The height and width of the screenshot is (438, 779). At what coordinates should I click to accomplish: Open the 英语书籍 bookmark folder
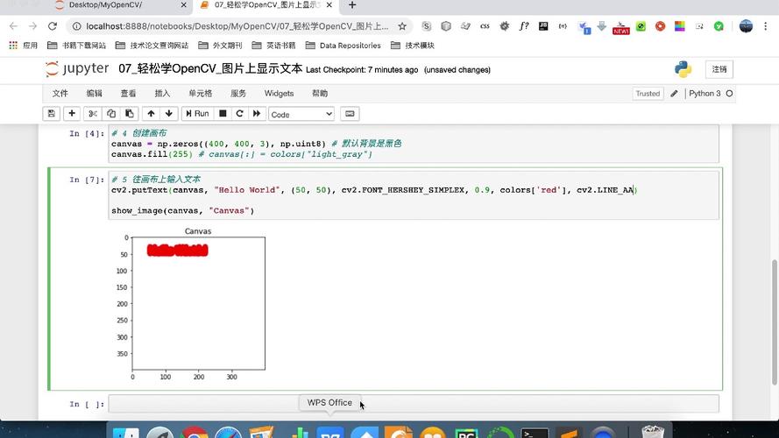[273, 46]
